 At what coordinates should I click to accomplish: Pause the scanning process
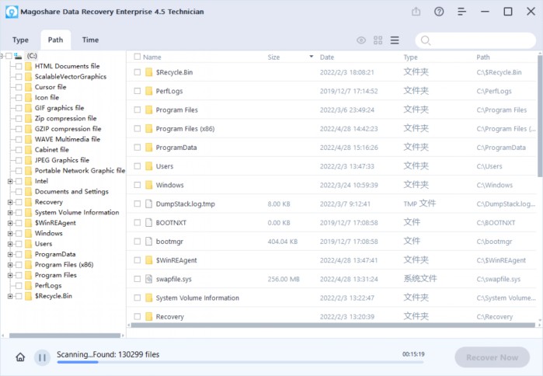pyautogui.click(x=42, y=357)
